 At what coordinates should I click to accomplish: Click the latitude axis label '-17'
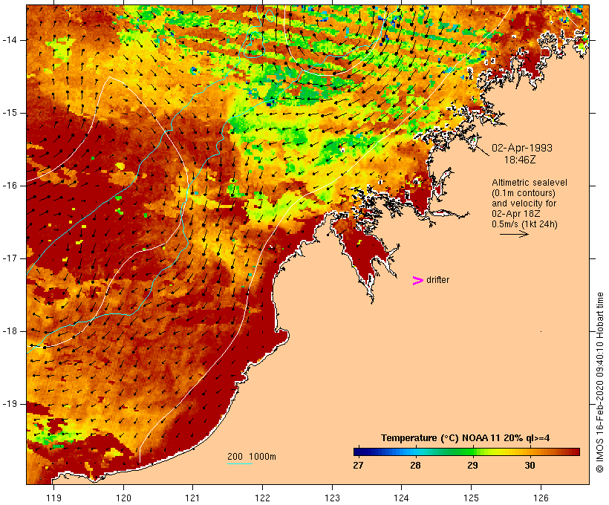click(x=10, y=258)
